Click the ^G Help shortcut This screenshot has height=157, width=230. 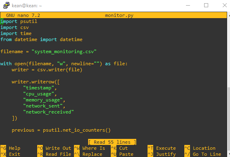[10, 148]
